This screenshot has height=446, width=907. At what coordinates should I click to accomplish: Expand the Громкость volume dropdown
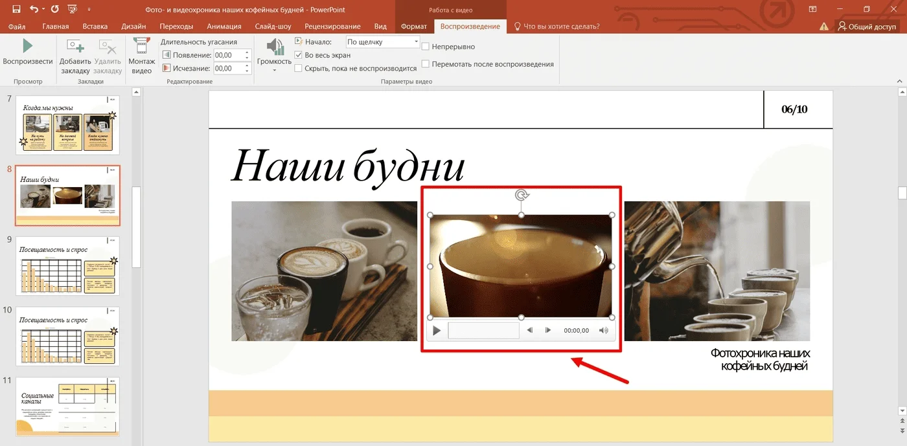coord(274,69)
